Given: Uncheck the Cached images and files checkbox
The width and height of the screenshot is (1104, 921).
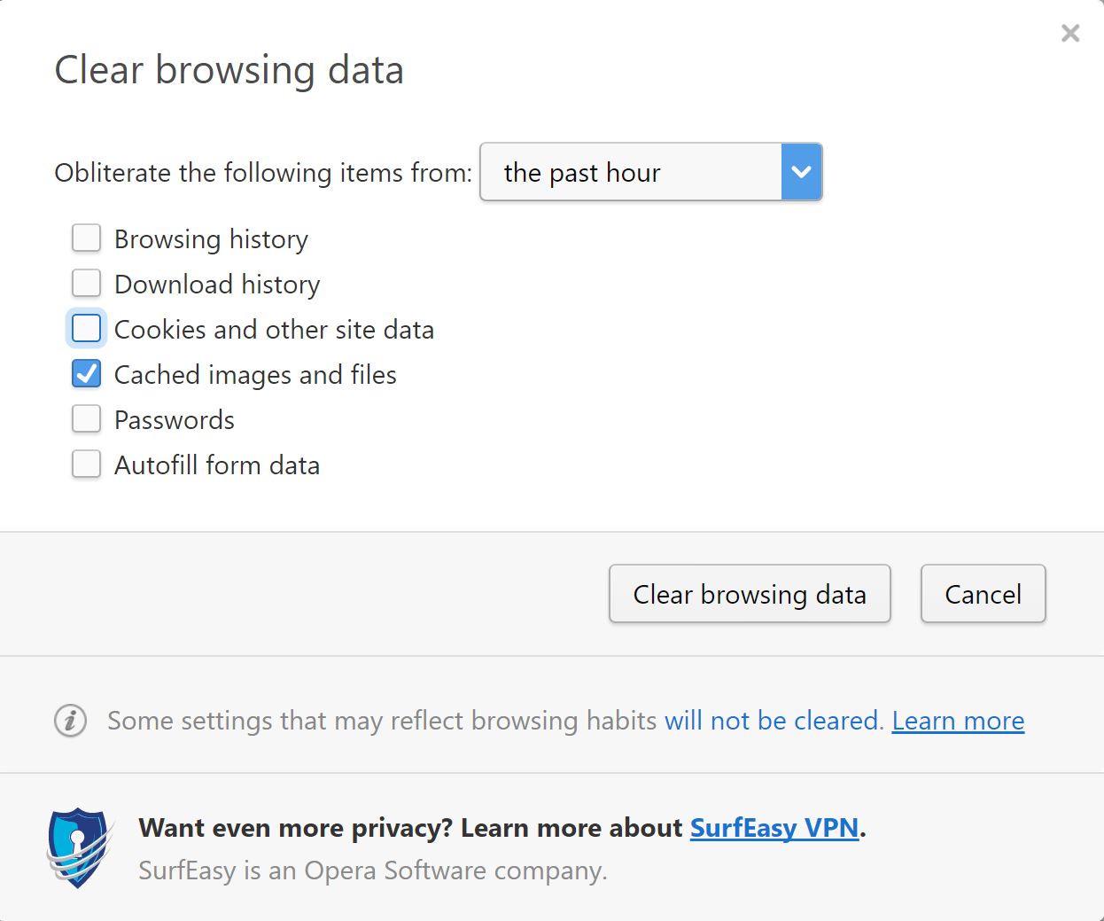Looking at the screenshot, I should coord(86,374).
